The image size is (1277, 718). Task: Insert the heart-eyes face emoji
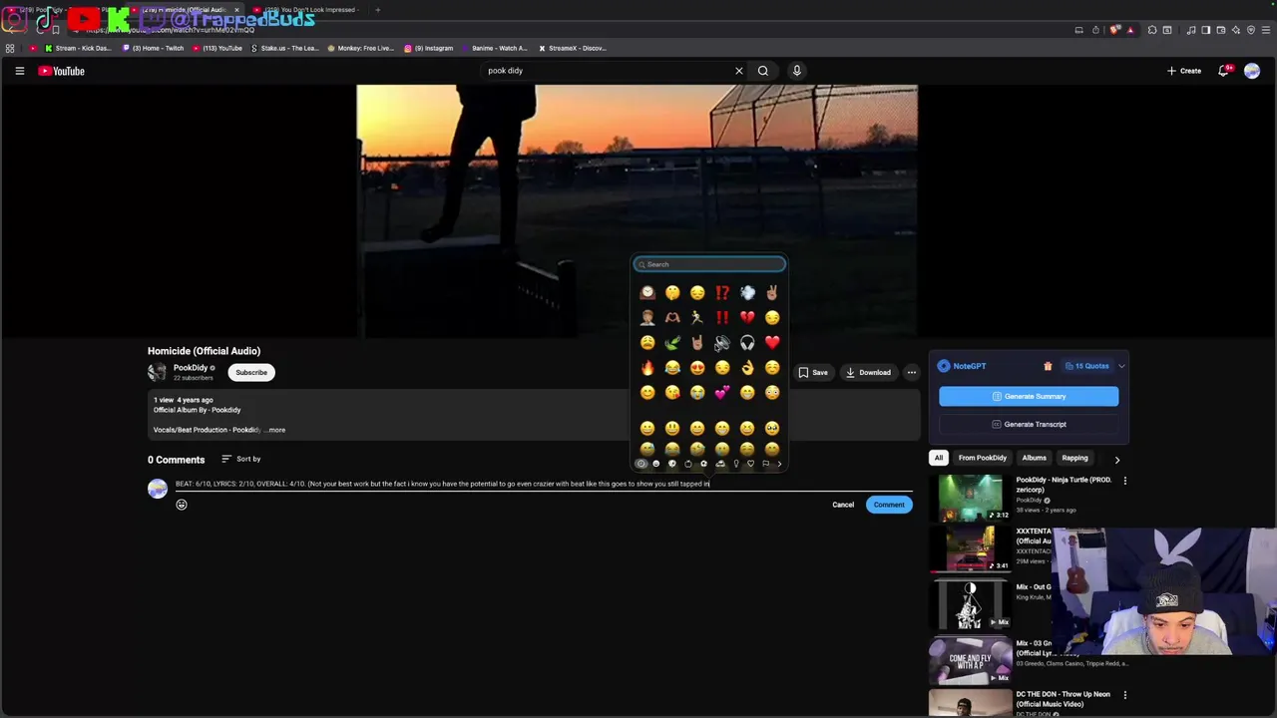(697, 367)
